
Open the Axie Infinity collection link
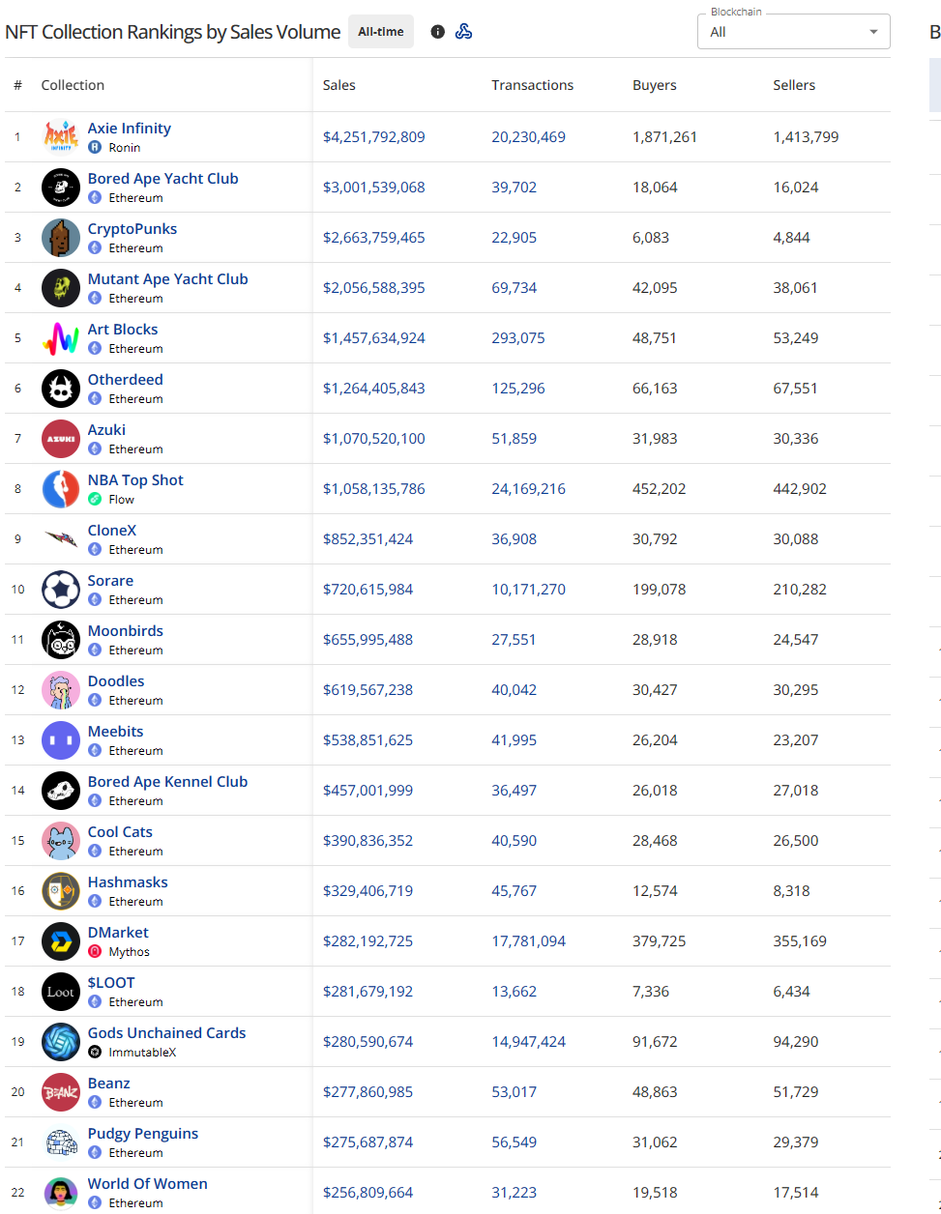(x=130, y=129)
